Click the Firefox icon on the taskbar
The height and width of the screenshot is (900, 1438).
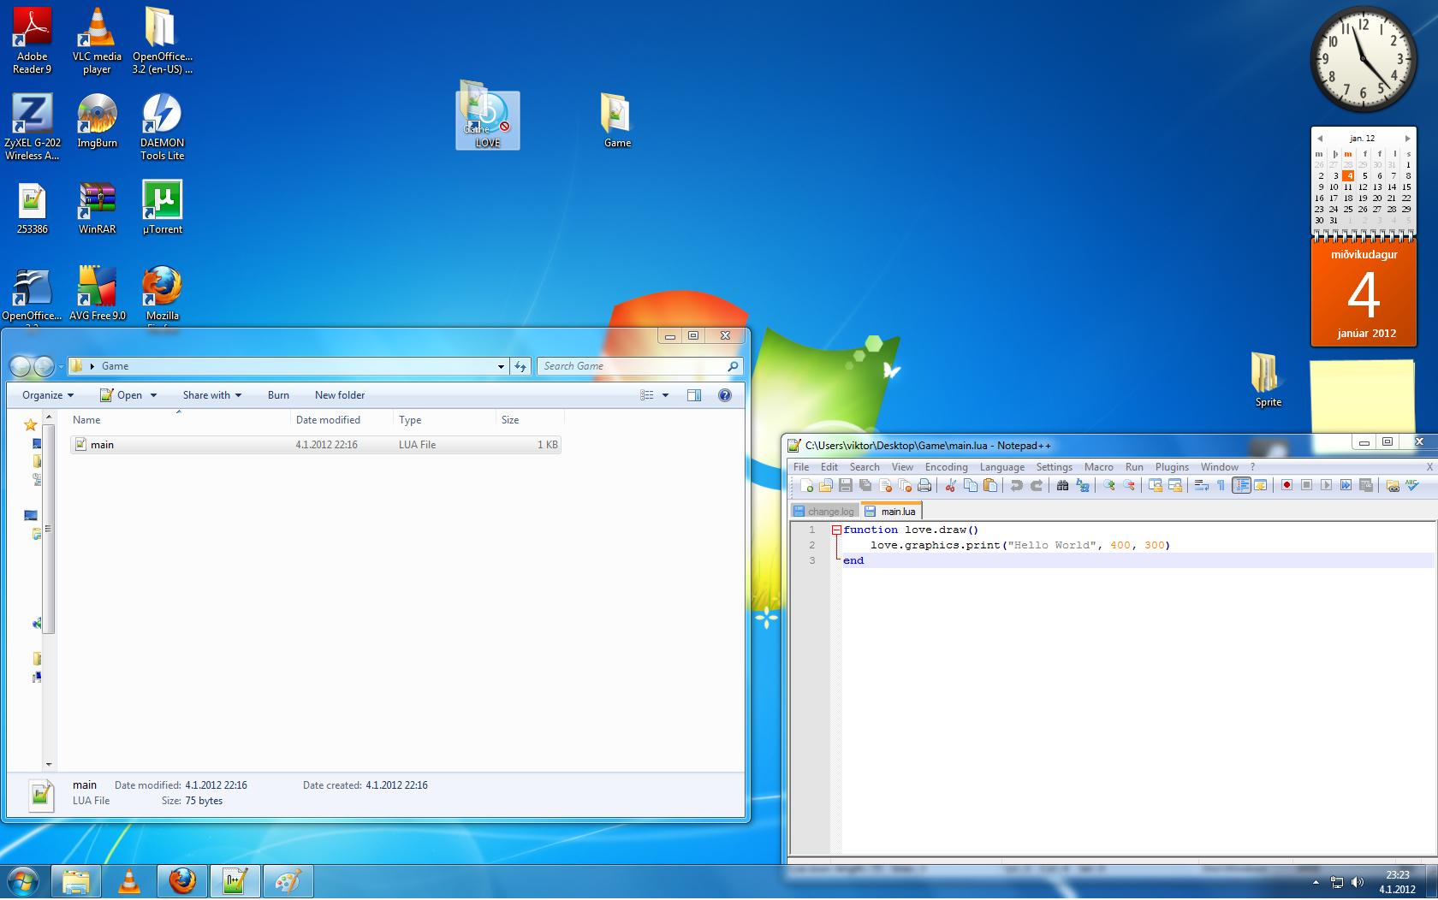point(181,881)
